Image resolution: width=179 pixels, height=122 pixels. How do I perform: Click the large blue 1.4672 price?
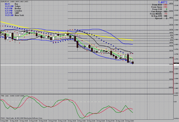point(163,2)
